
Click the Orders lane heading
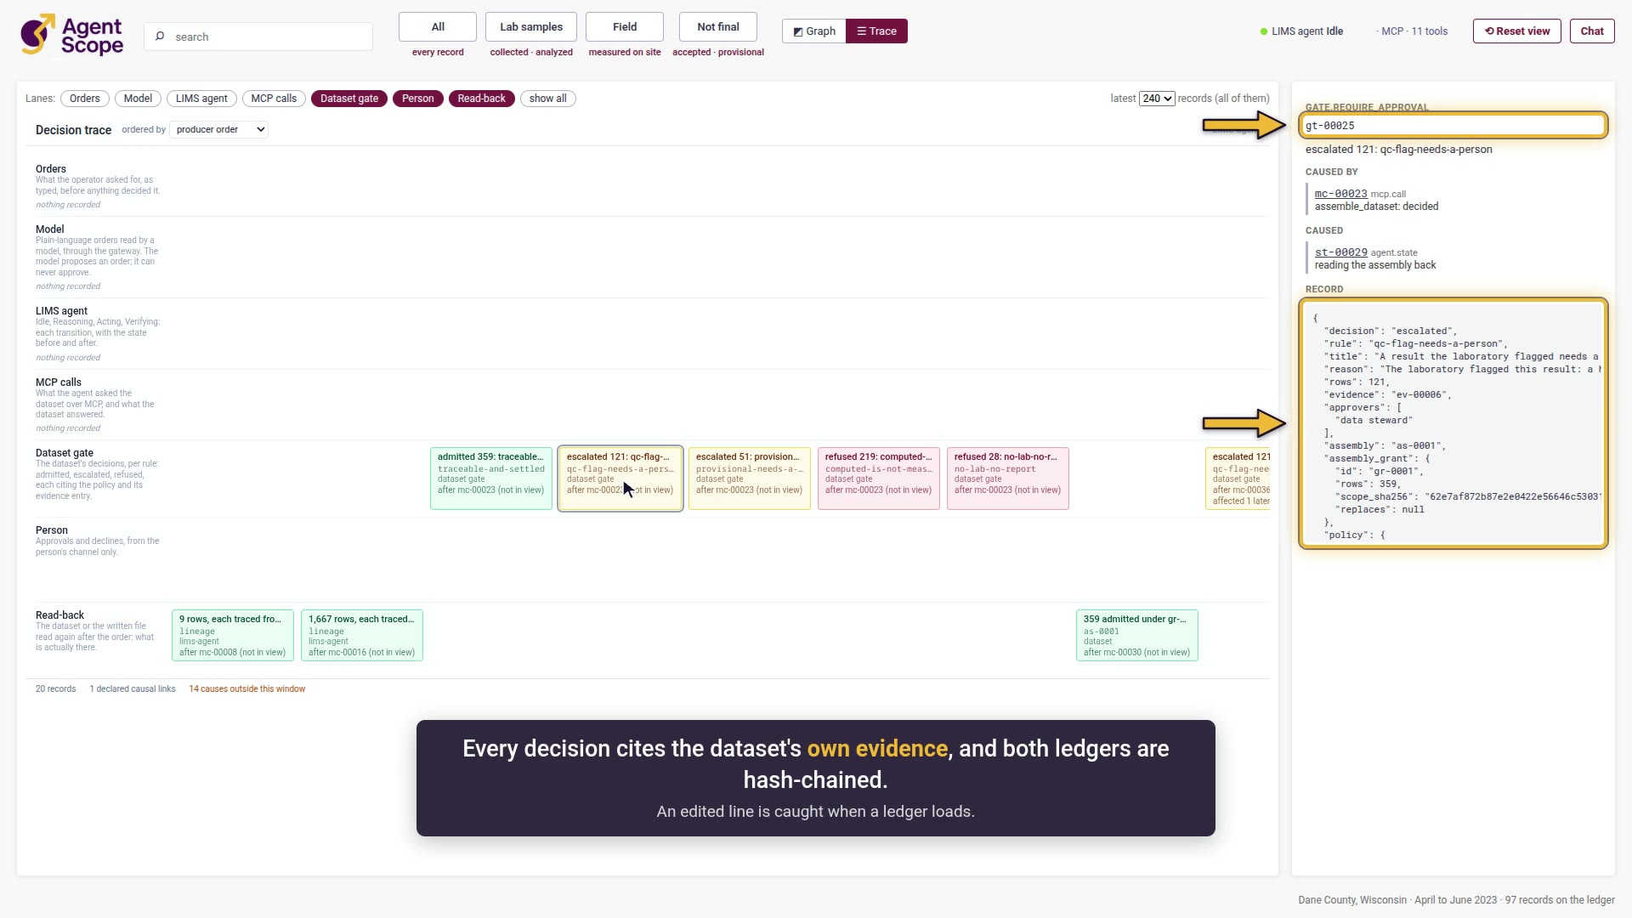[51, 169]
